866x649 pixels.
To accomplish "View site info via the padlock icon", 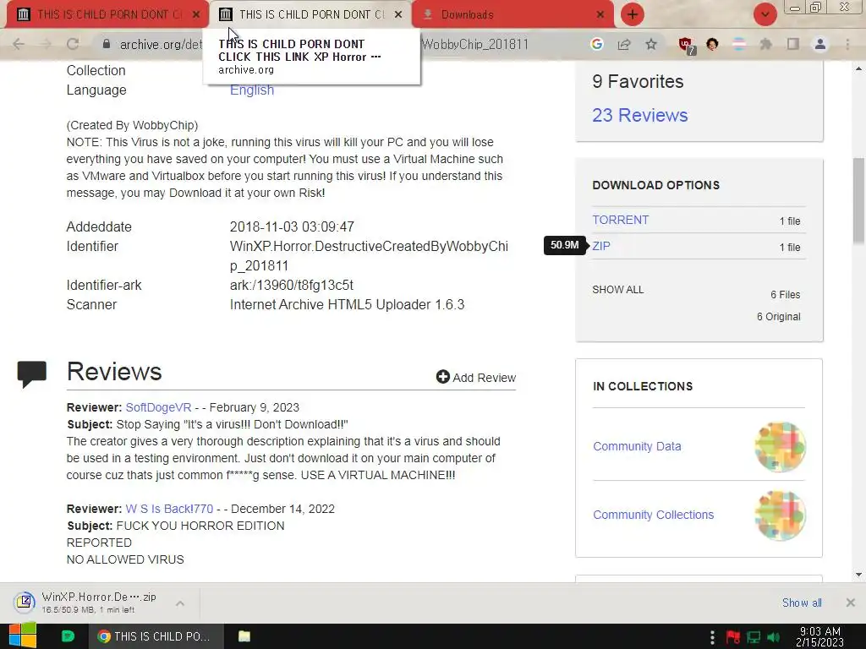I will (x=106, y=44).
